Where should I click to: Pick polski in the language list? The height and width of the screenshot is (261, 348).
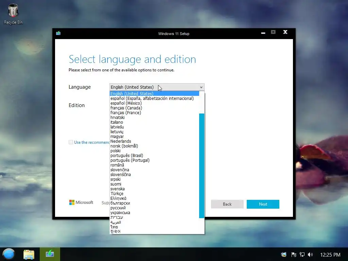pos(155,151)
